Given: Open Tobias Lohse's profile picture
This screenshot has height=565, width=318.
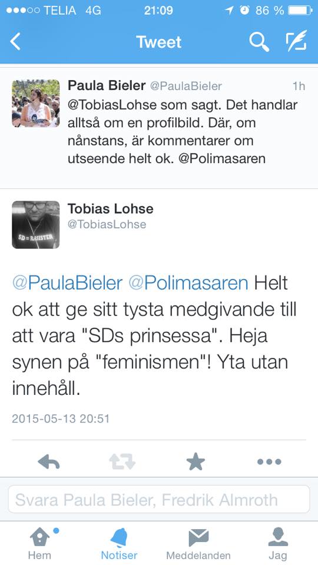Looking at the screenshot, I should tap(36, 225).
